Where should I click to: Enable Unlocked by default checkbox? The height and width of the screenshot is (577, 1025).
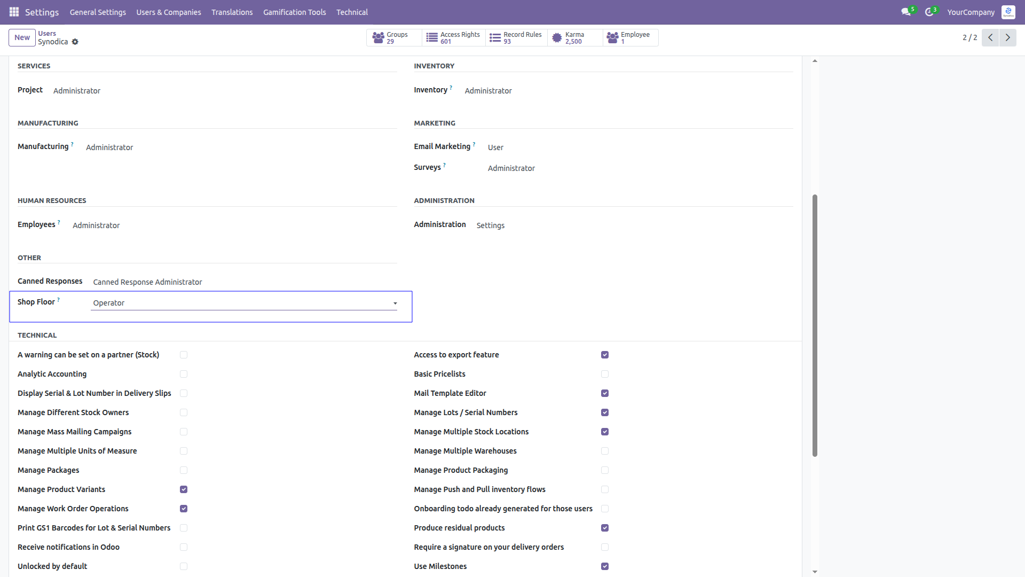(184, 566)
